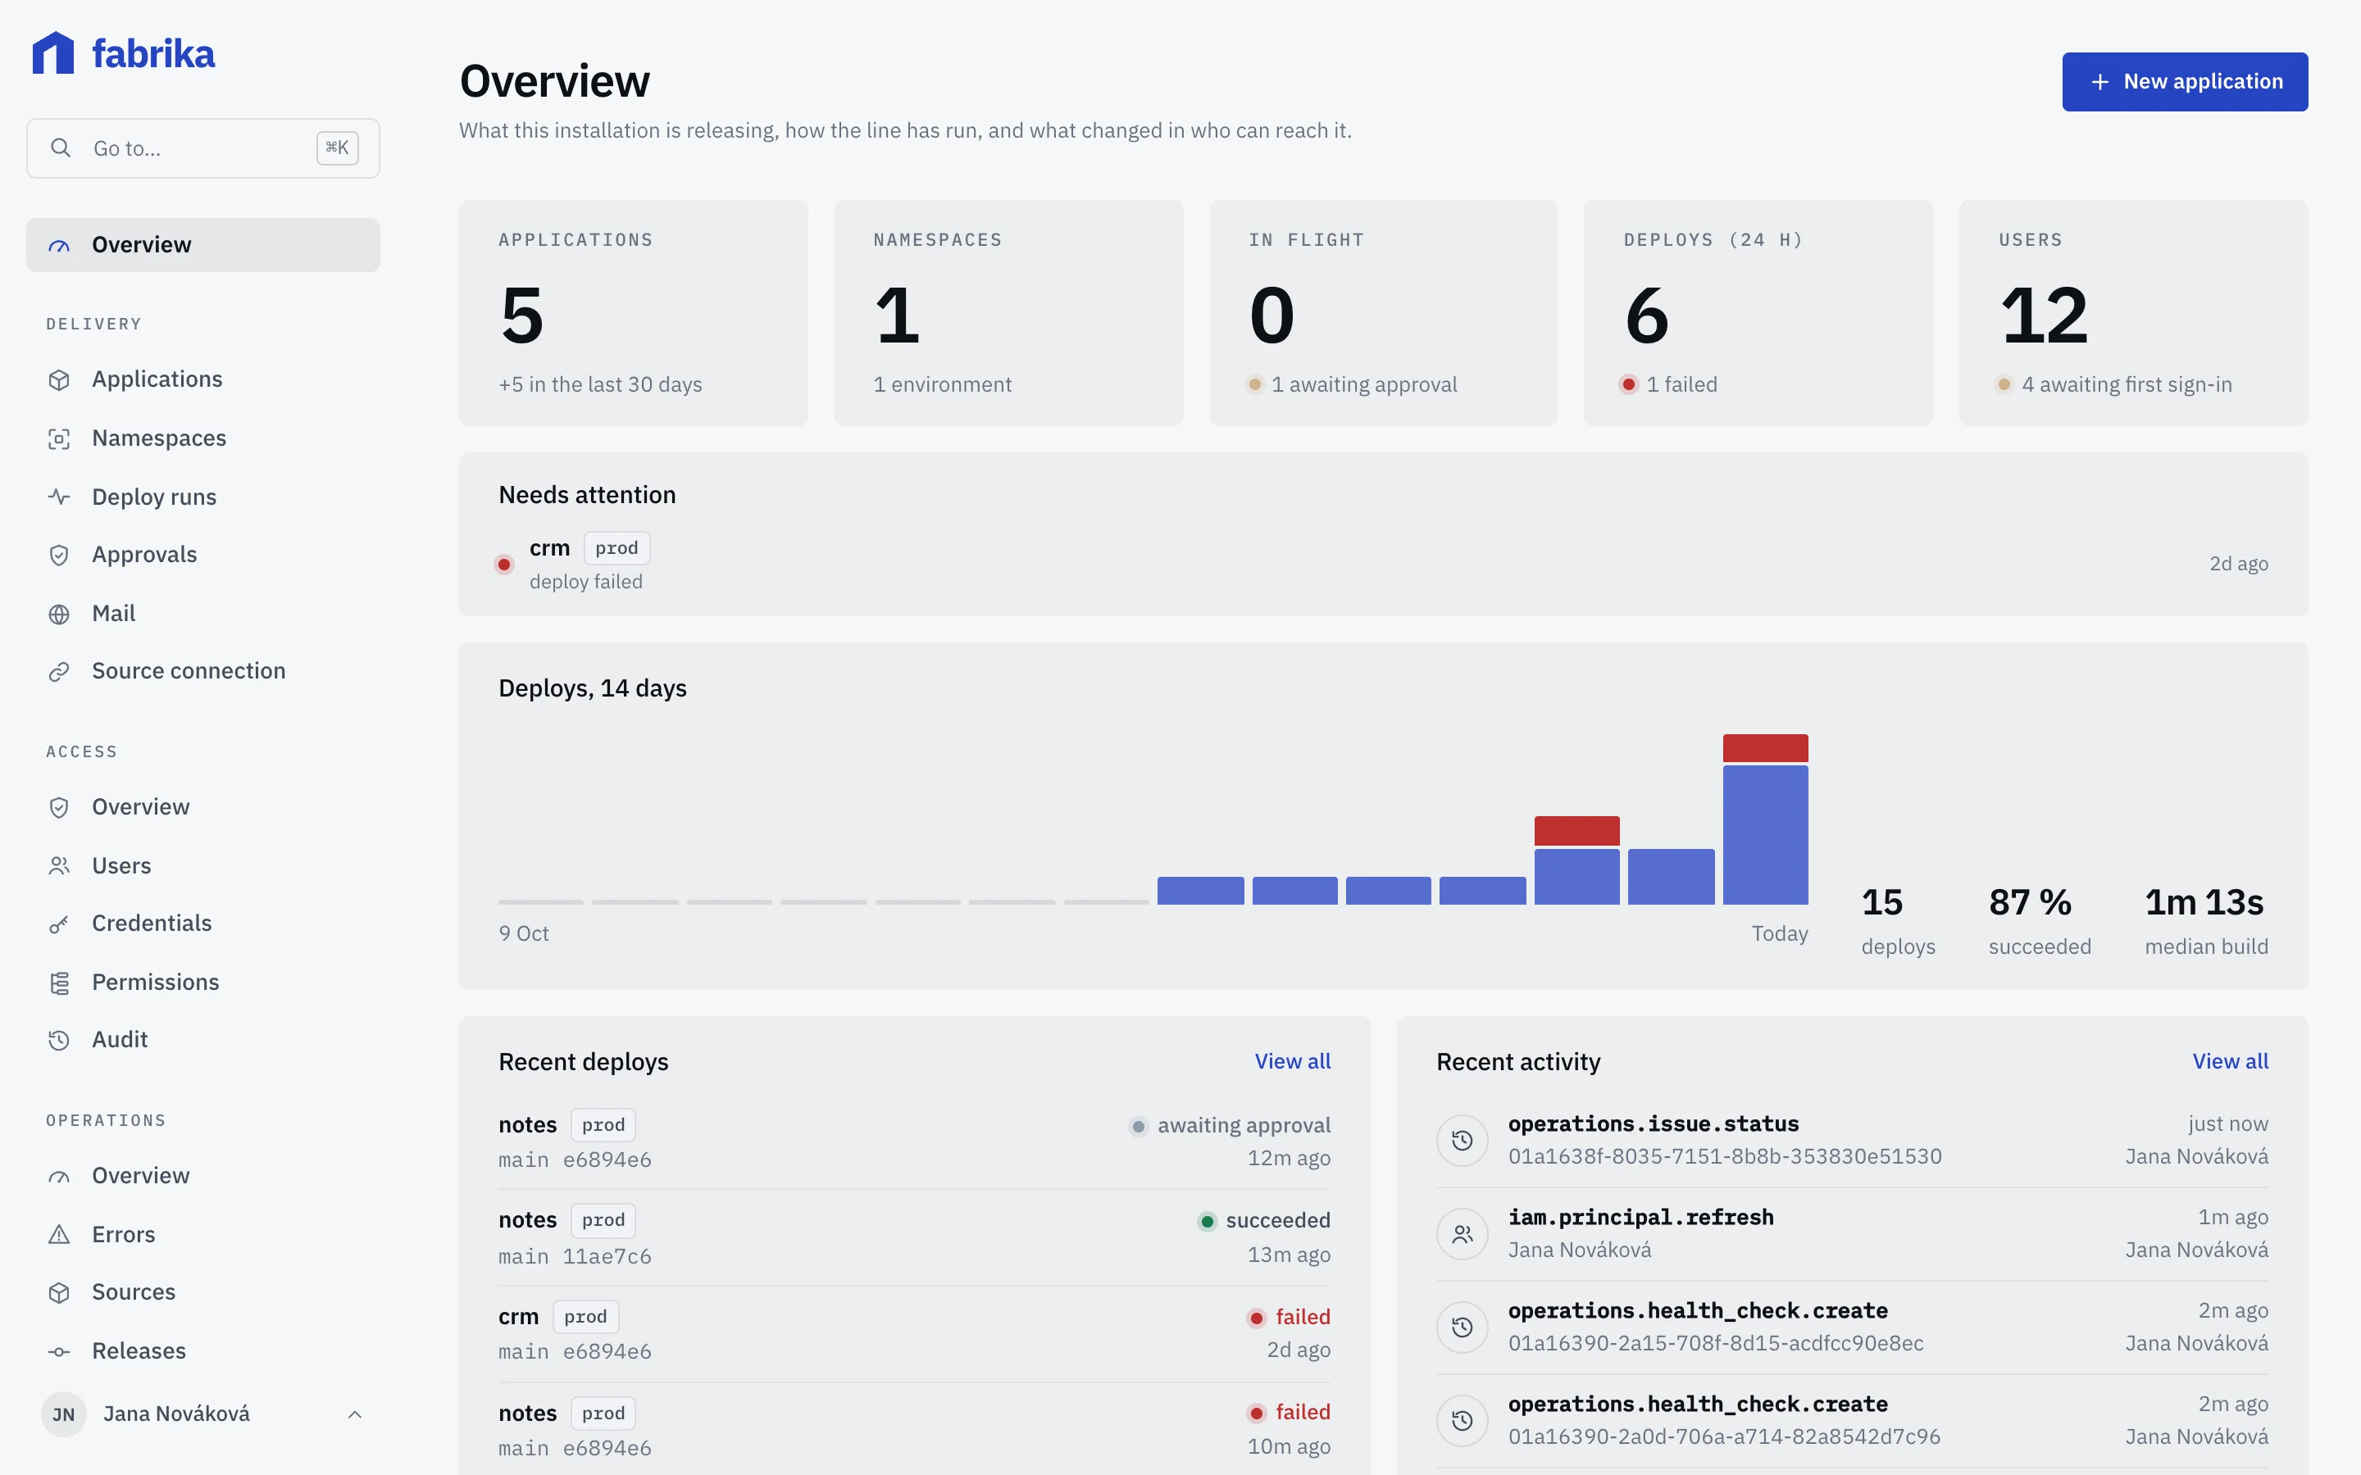
Task: Click Today's blue succeeded bar
Action: [x=1765, y=835]
